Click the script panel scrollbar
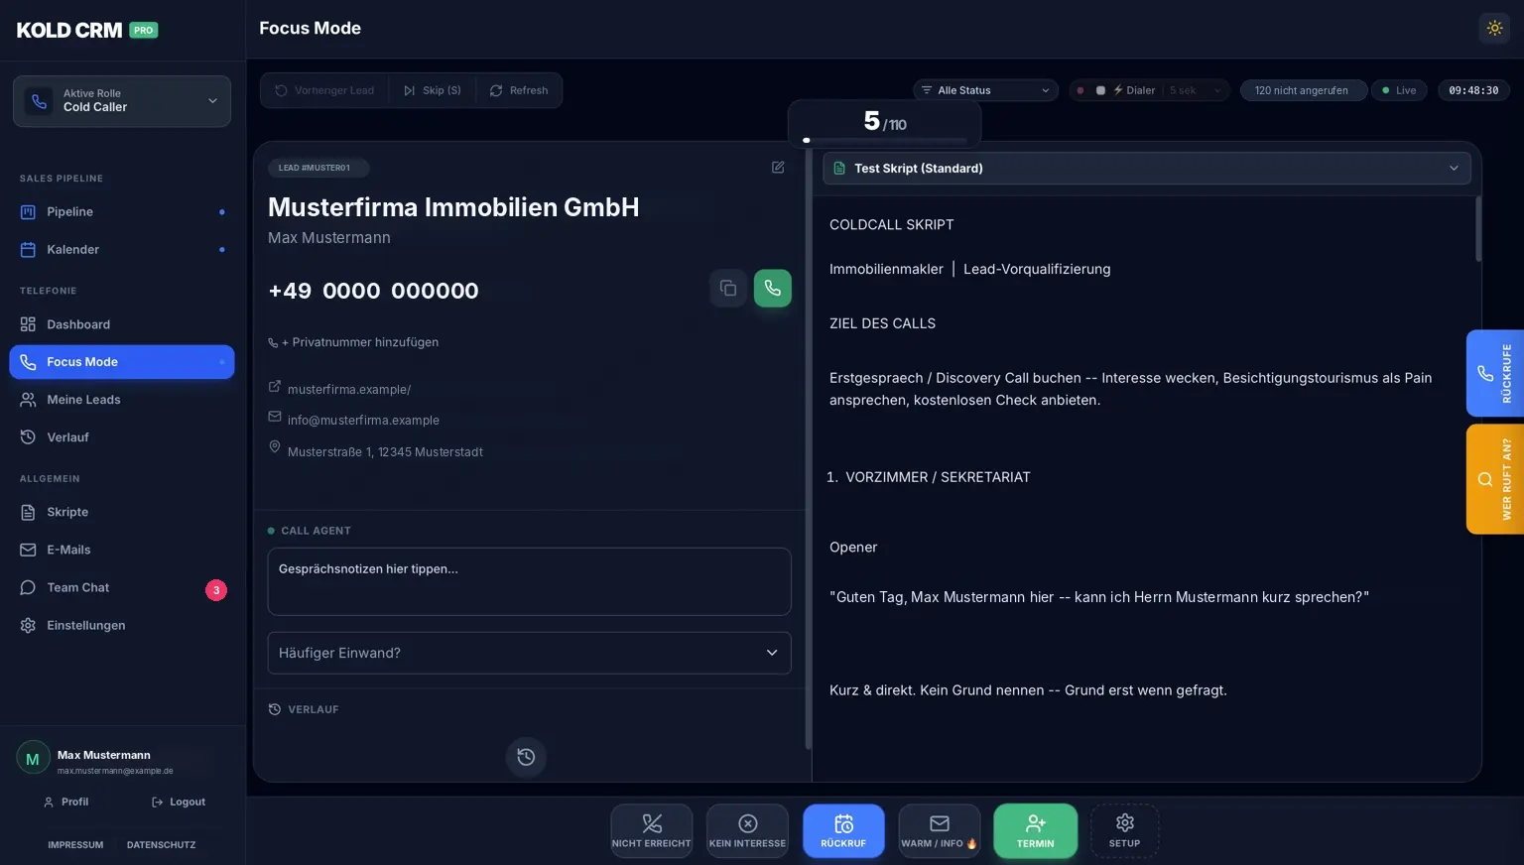The height and width of the screenshot is (865, 1524). (1478, 229)
